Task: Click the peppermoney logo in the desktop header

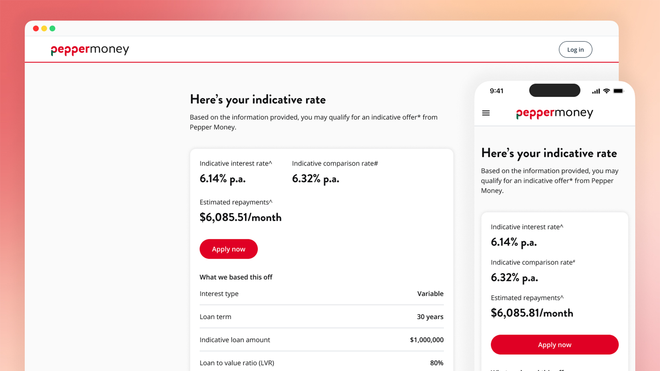Action: coord(89,49)
